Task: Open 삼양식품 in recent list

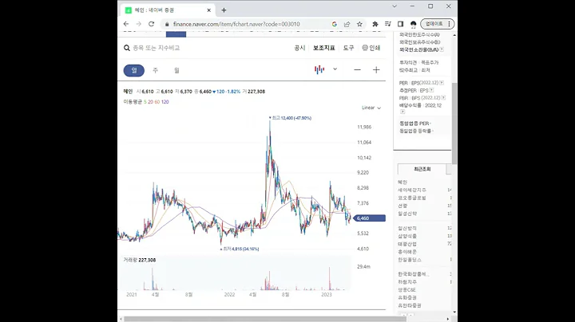Action: click(x=407, y=236)
